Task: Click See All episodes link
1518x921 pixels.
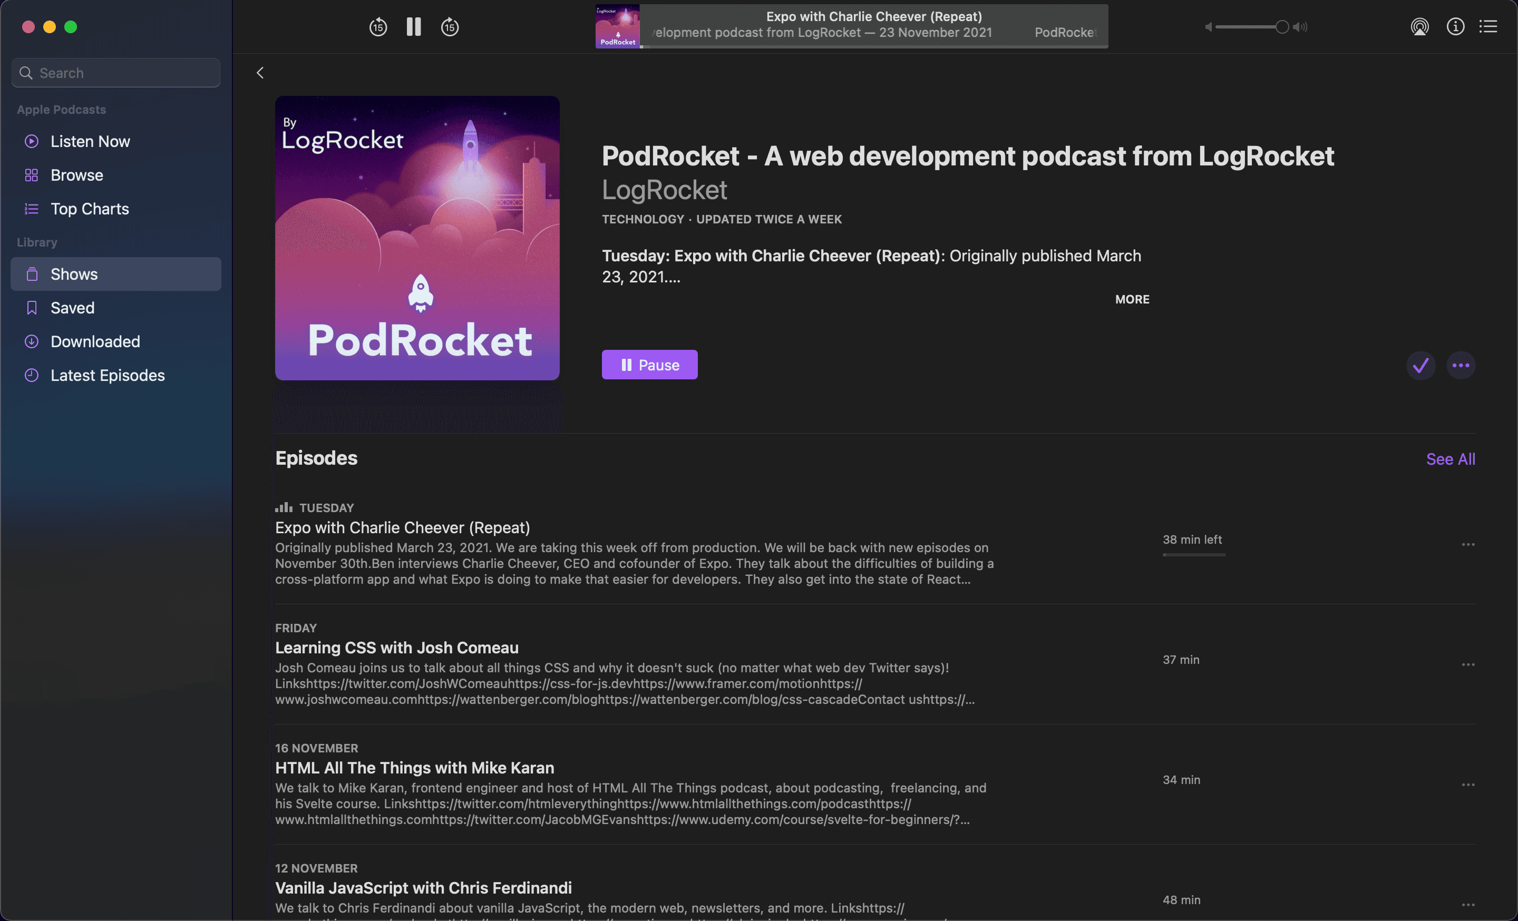Action: click(1450, 458)
